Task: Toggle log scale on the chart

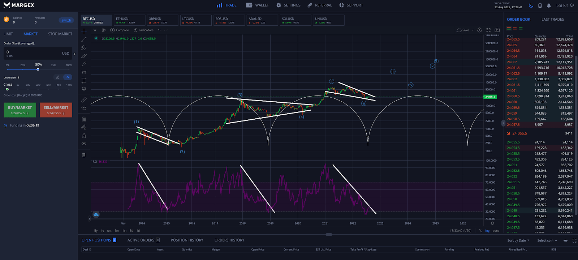Action: (487, 231)
